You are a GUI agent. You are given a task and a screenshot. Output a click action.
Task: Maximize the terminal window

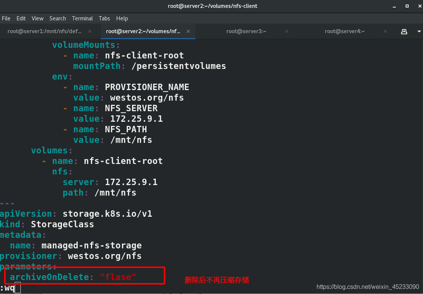coord(407,6)
